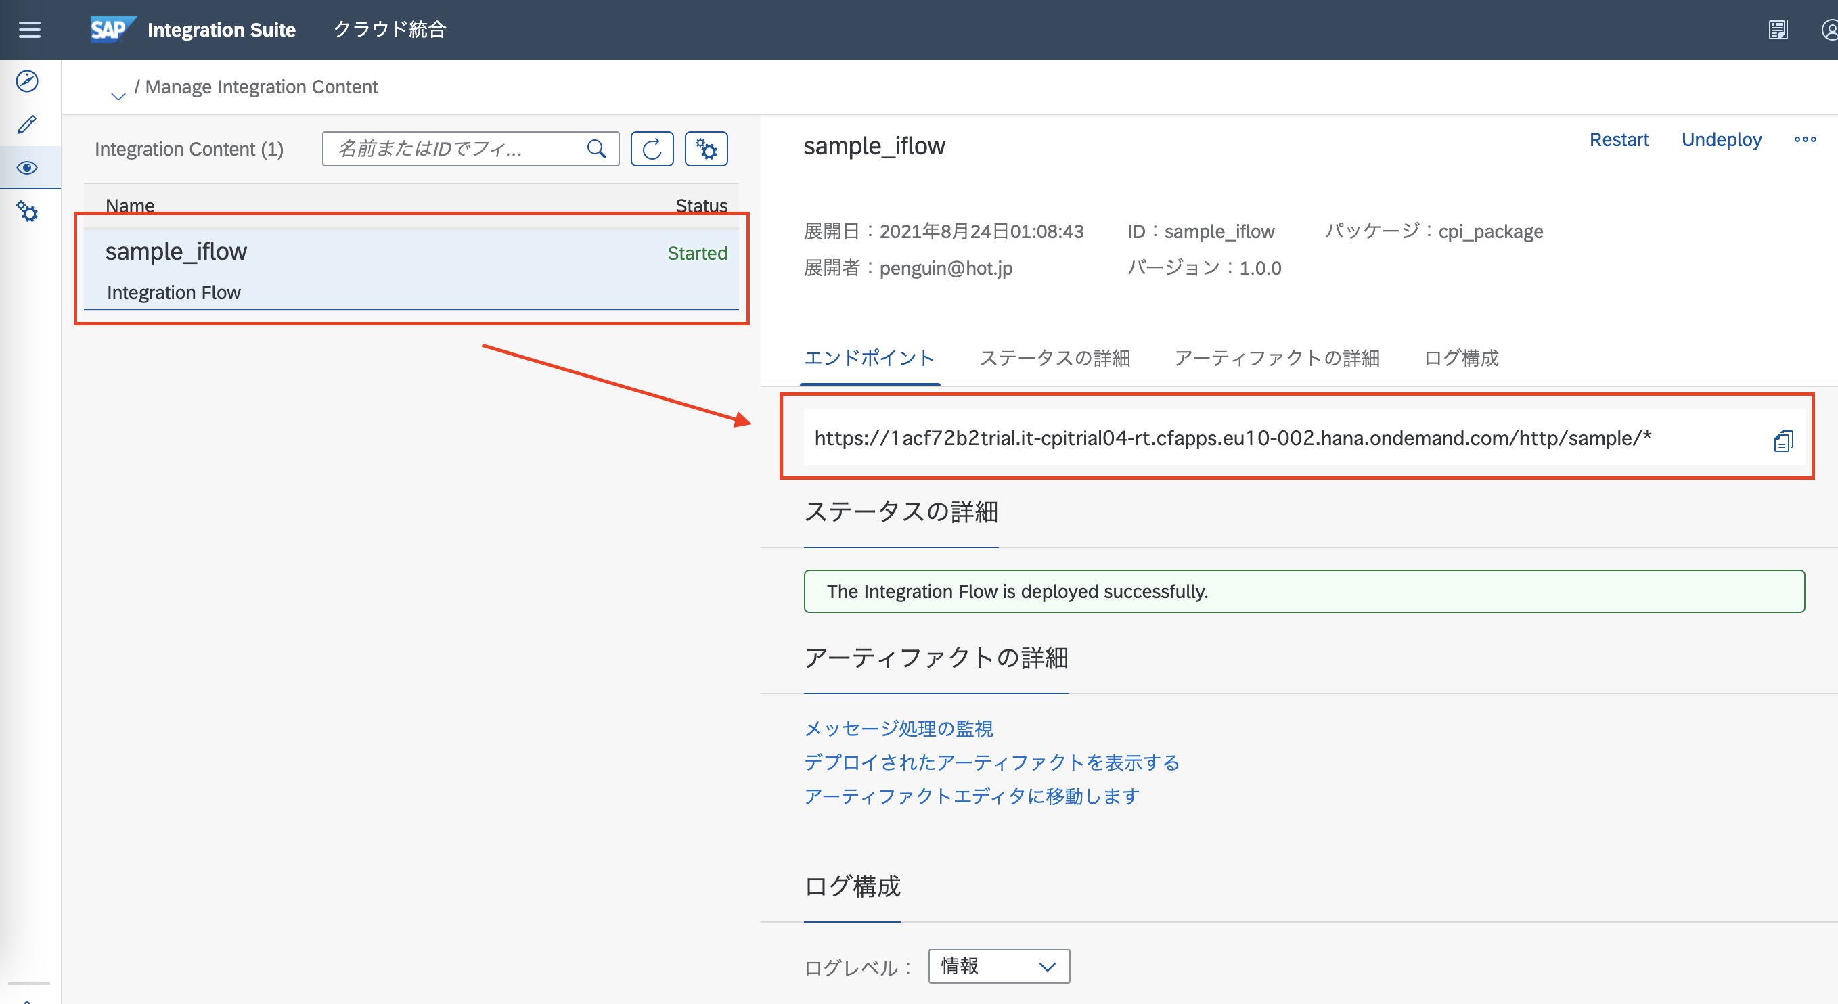This screenshot has width=1838, height=1004.
Task: Open table settings gear button
Action: 706,149
